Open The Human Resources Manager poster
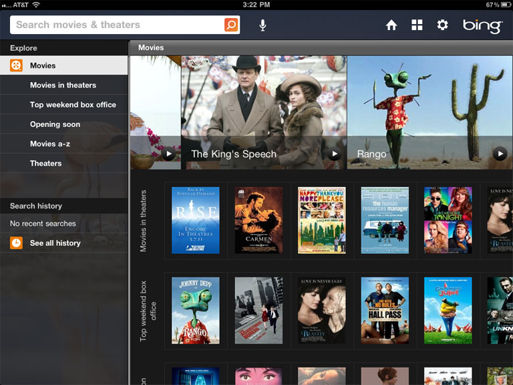Viewport: 513px width, 385px height. [x=385, y=221]
